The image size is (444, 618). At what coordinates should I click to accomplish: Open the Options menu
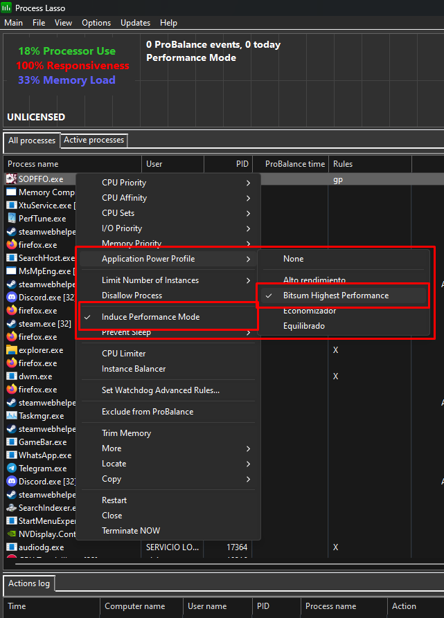point(96,23)
